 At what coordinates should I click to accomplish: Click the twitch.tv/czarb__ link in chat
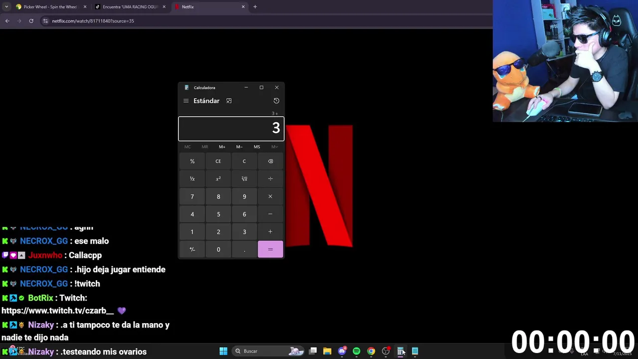pos(58,311)
